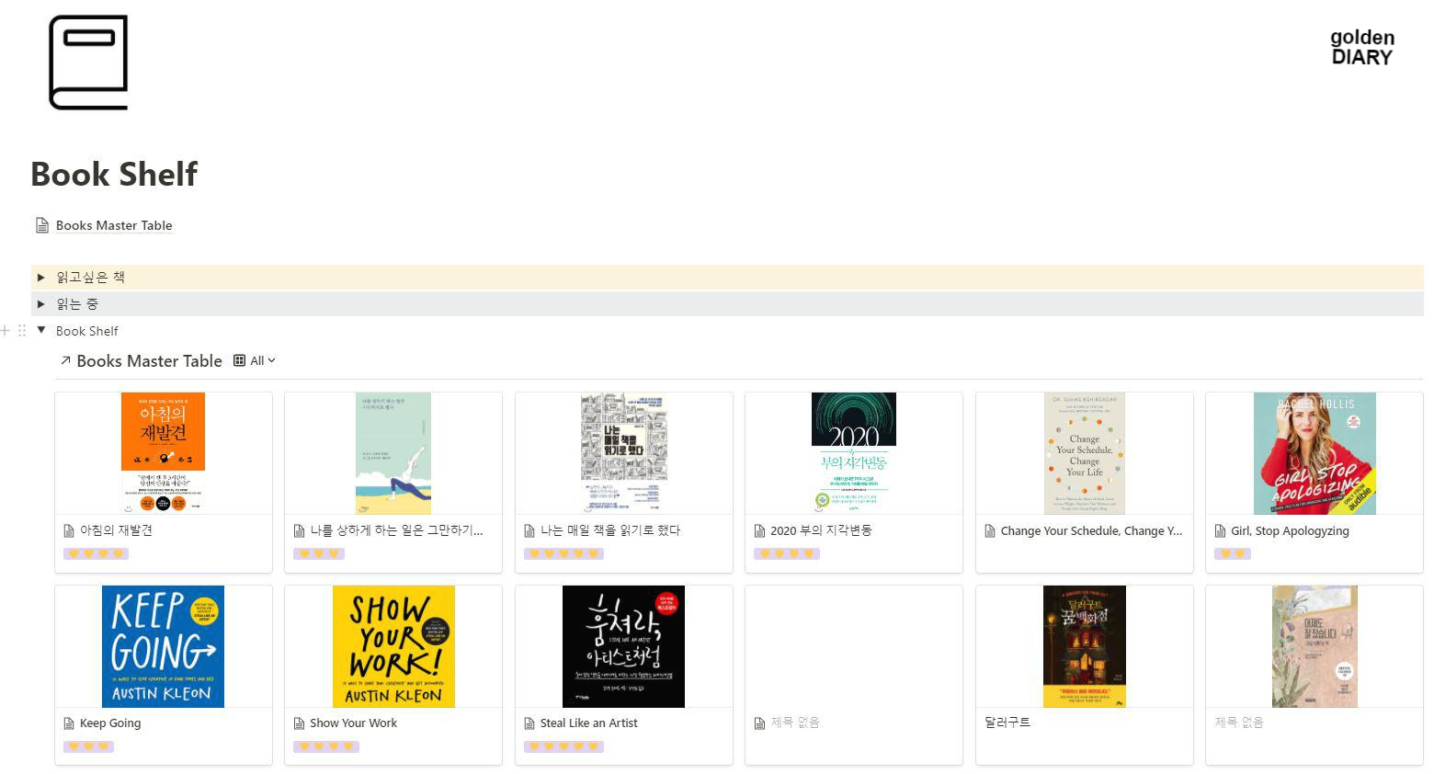Viewport: 1434px width, 774px height.
Task: Click the 2020 부의 지각변동 title
Action: 821,530
